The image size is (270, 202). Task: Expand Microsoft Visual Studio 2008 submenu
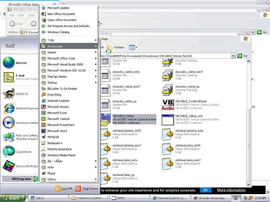pos(69,64)
